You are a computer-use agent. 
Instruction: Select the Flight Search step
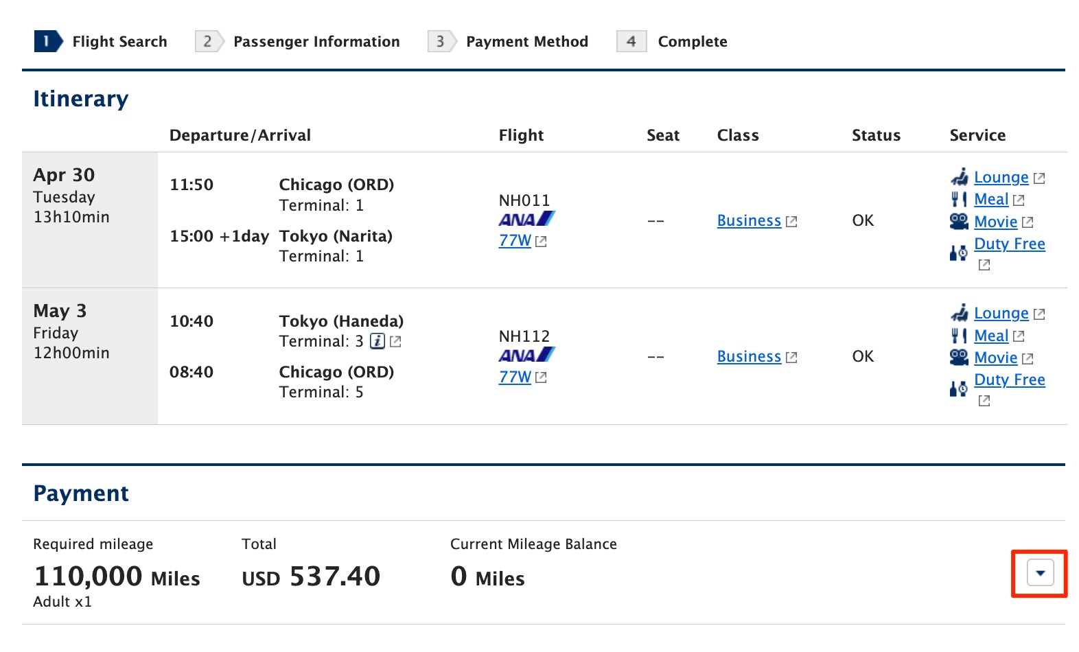click(119, 42)
